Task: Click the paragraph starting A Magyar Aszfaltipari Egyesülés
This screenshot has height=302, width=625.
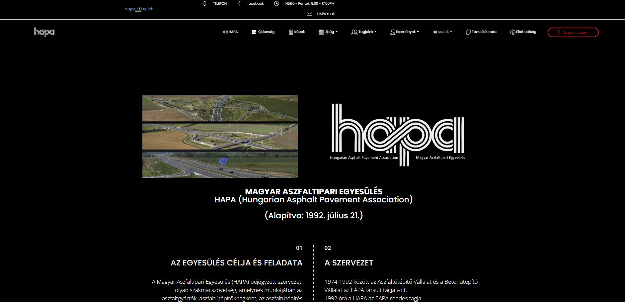Action: click(x=227, y=290)
